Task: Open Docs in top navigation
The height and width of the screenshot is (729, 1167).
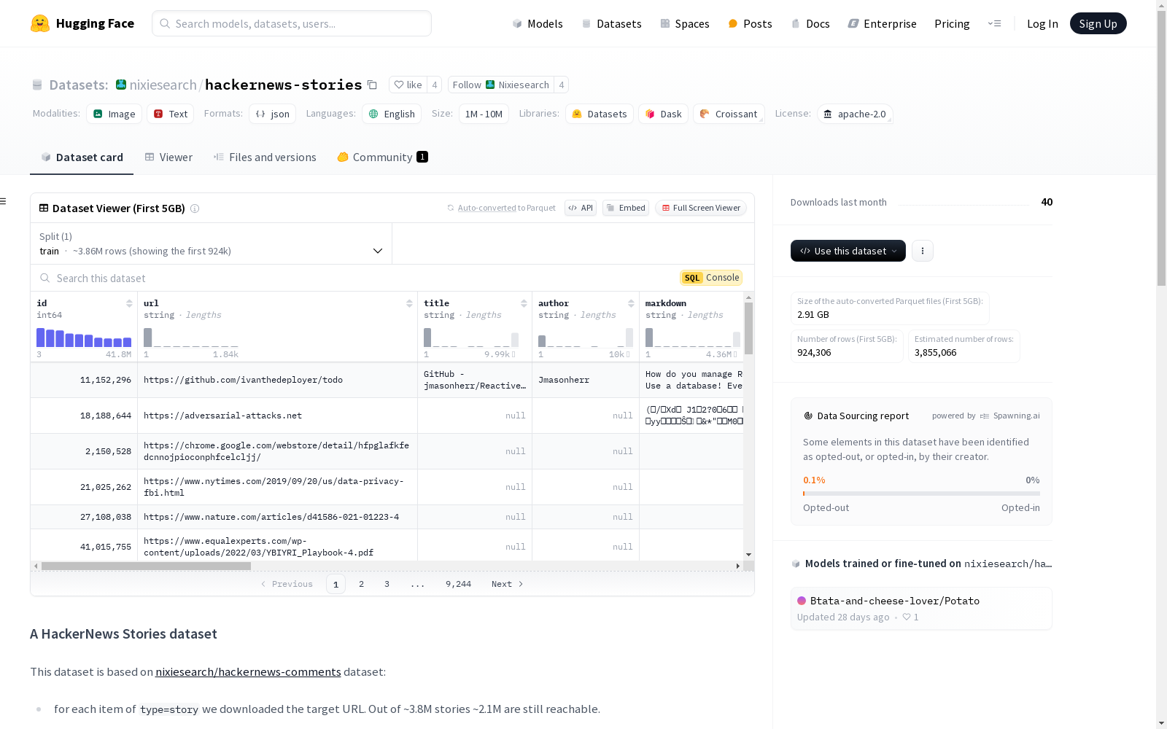Action: [810, 23]
